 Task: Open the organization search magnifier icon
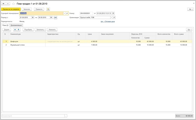(114, 17)
